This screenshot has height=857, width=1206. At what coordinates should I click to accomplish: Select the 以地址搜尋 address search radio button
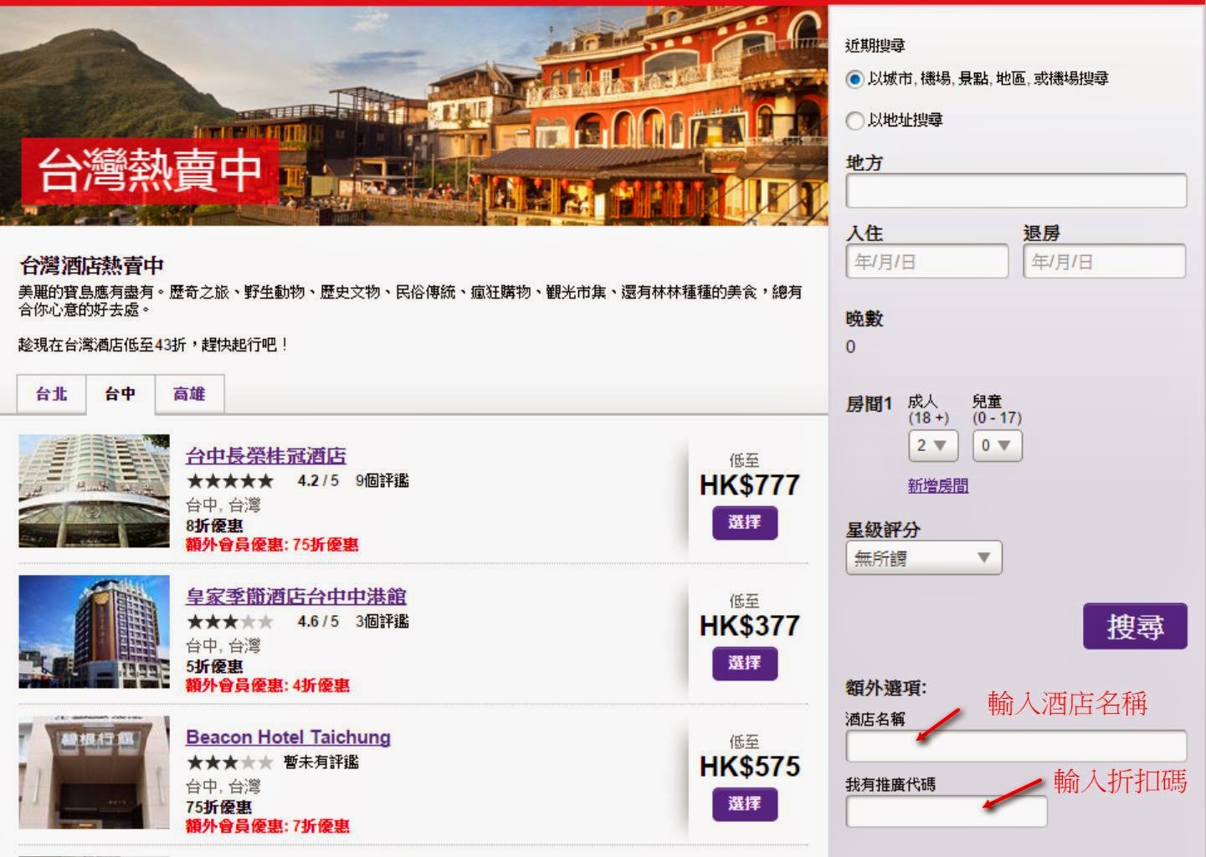coord(854,121)
